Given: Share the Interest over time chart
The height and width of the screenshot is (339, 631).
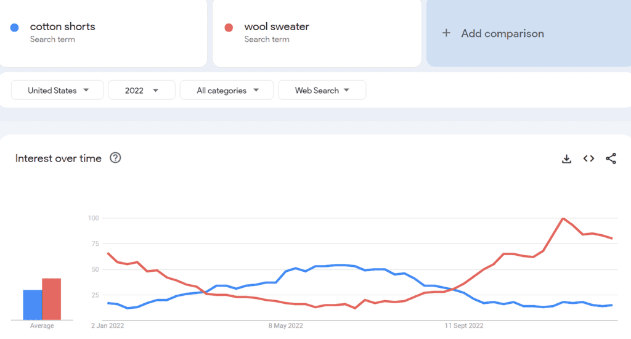Looking at the screenshot, I should tap(611, 158).
